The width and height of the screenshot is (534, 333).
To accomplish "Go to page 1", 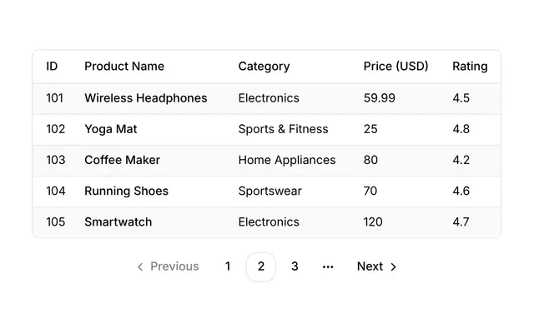I will [x=228, y=266].
